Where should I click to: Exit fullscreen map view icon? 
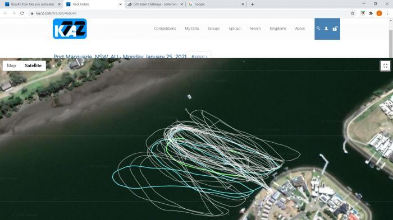click(385, 65)
